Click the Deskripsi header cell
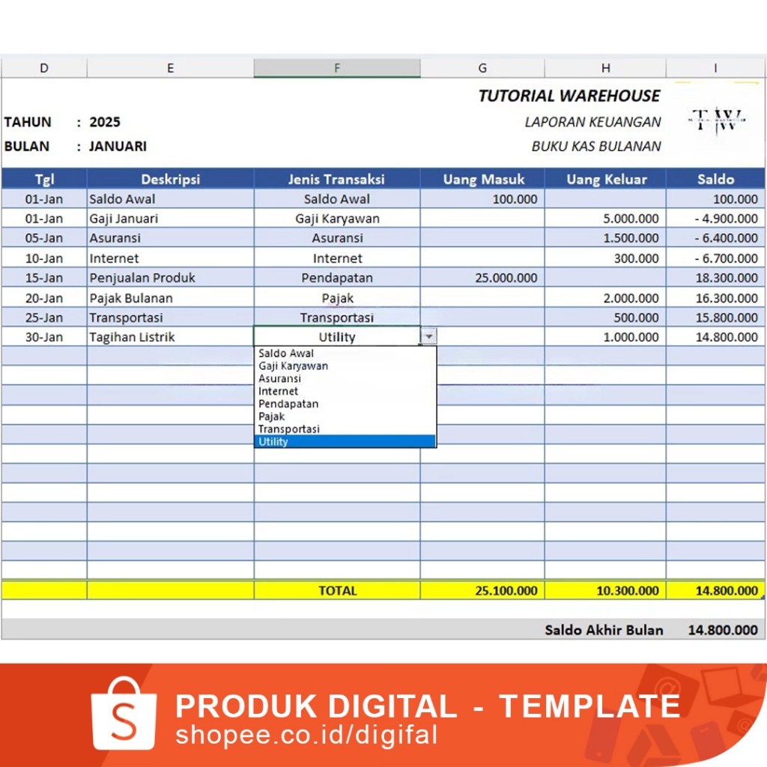 pyautogui.click(x=170, y=179)
